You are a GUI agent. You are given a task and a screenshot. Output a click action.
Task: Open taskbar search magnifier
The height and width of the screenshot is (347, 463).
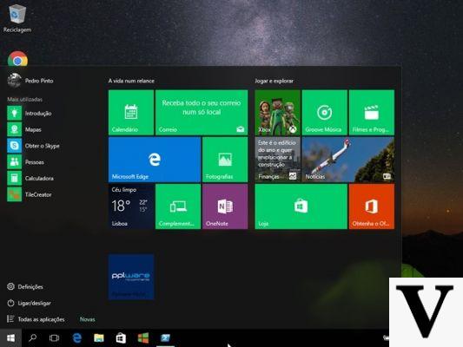tap(32, 337)
